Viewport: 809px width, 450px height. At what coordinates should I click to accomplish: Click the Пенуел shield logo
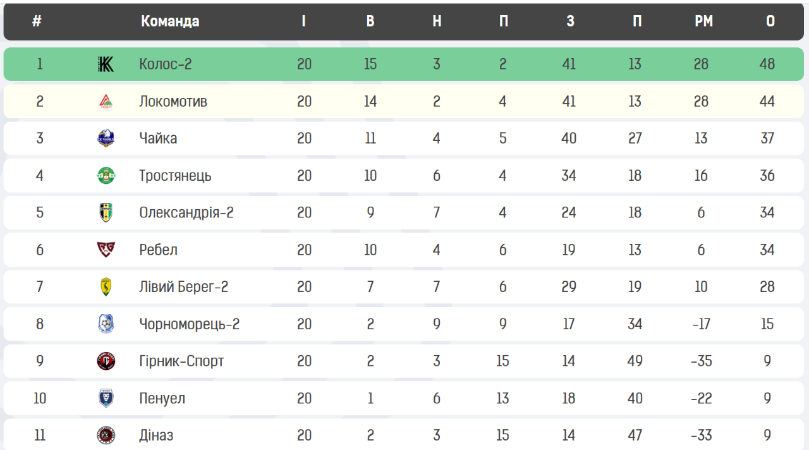pyautogui.click(x=106, y=398)
